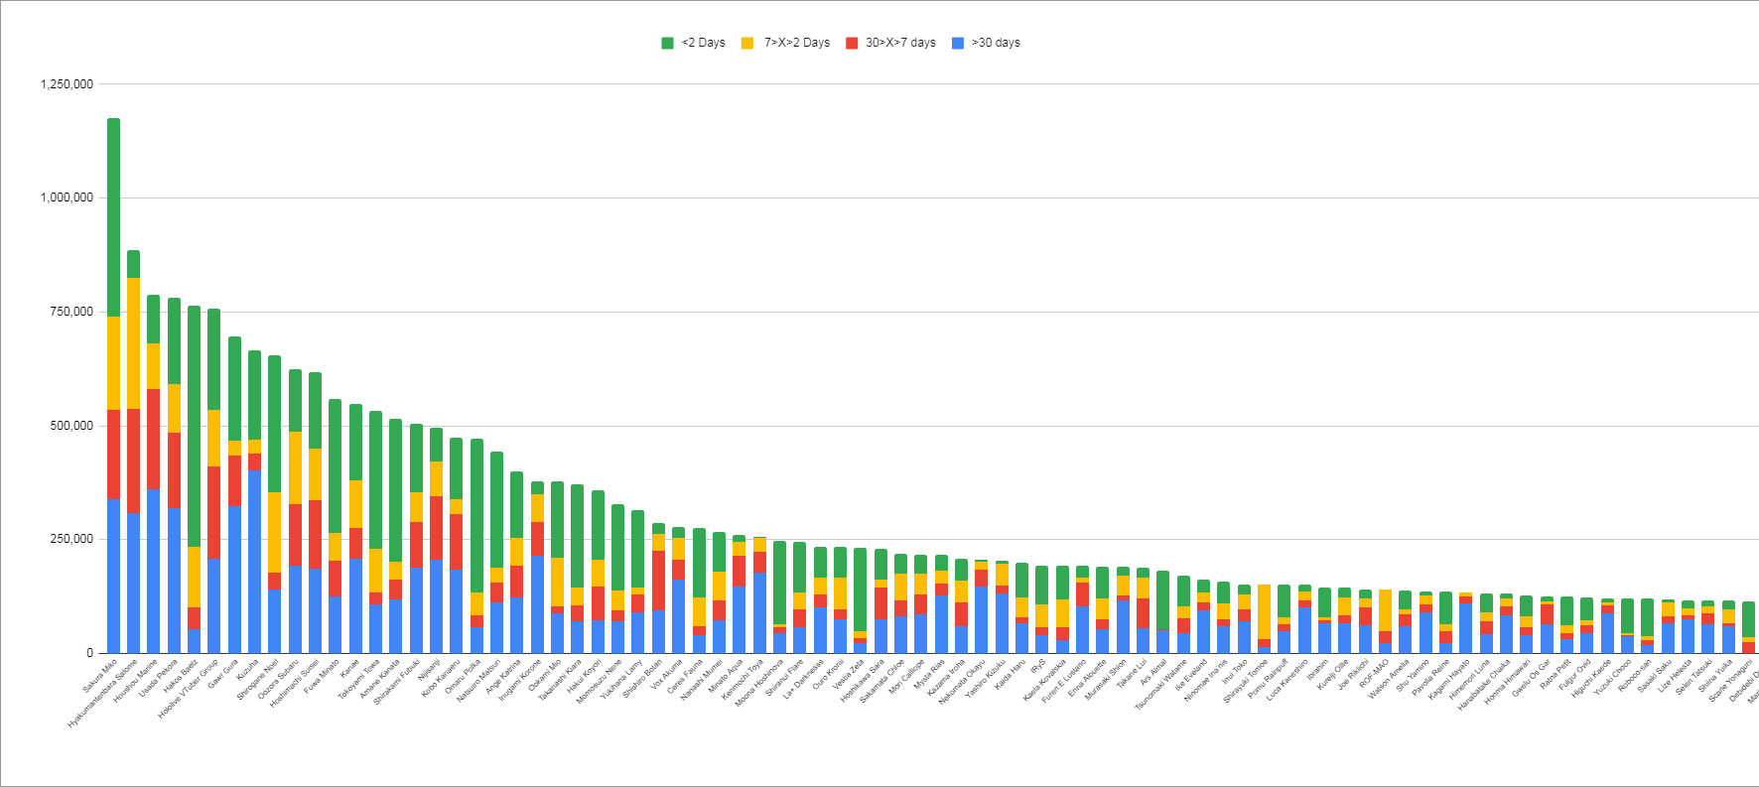This screenshot has width=1759, height=787.
Task: Click blue segment of Inugami Korone's bar
Action: pos(538,604)
